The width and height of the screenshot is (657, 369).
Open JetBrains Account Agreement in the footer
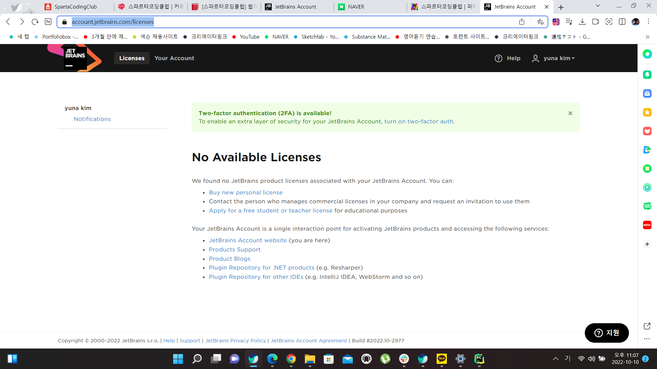pyautogui.click(x=309, y=341)
